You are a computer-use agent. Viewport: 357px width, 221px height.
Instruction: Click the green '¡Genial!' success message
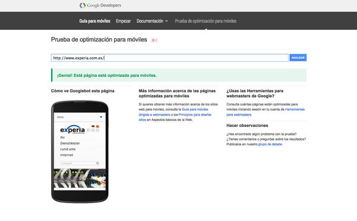pos(179,75)
